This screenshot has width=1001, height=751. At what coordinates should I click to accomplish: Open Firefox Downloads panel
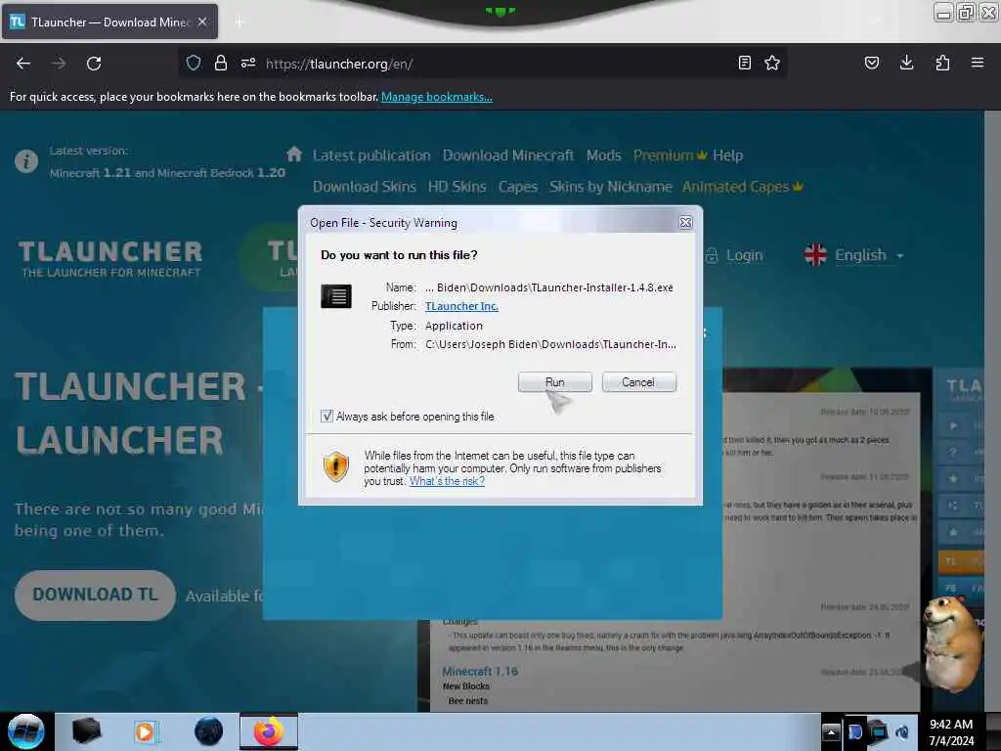(x=906, y=63)
